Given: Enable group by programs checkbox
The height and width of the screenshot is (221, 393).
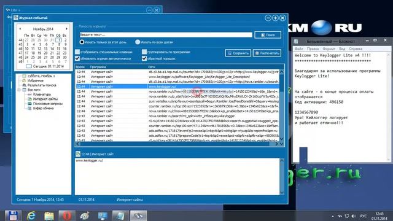Looking at the screenshot, I should (x=144, y=52).
